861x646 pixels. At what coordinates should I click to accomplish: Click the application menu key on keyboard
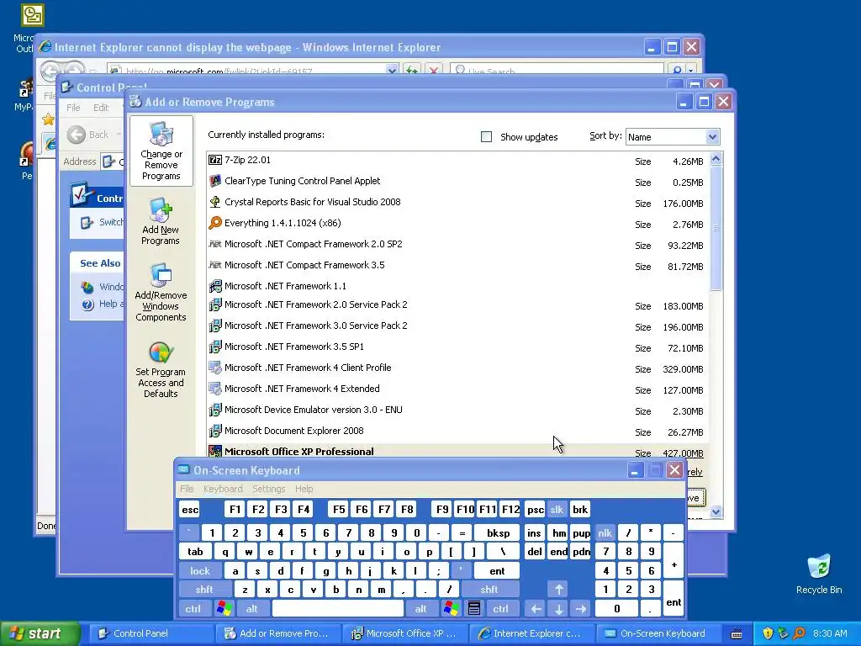point(474,609)
